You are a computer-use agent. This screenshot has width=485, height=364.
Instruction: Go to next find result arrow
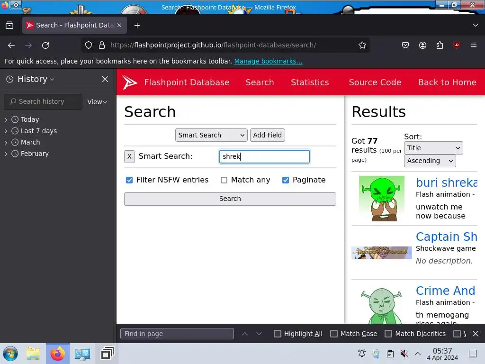259,334
